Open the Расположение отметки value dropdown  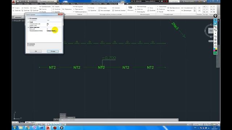coord(54,31)
